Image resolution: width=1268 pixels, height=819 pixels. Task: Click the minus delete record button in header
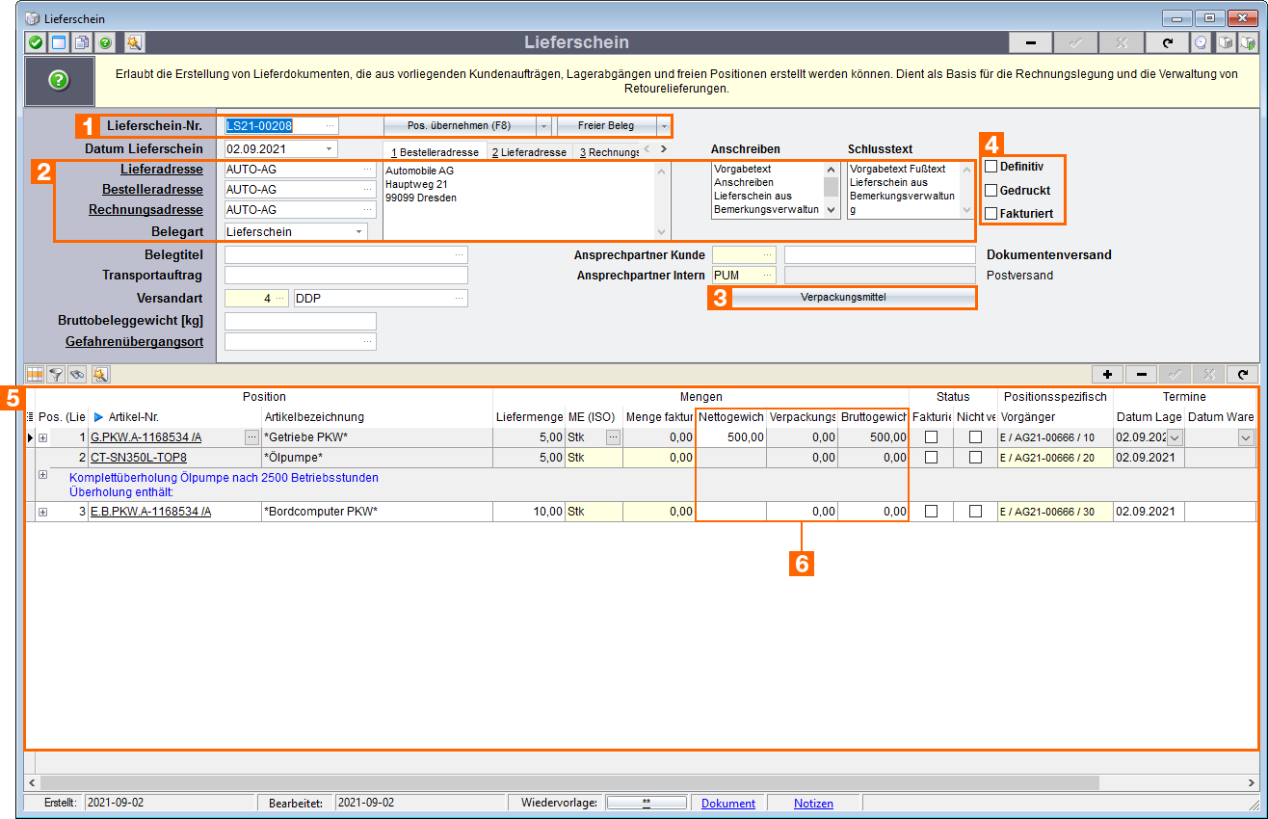pos(1031,42)
